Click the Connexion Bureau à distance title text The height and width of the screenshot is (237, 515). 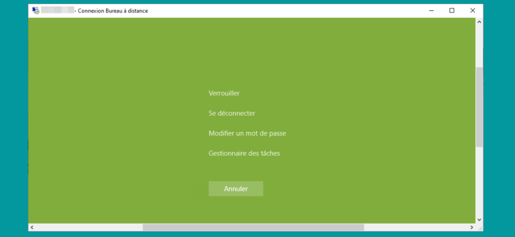point(113,11)
